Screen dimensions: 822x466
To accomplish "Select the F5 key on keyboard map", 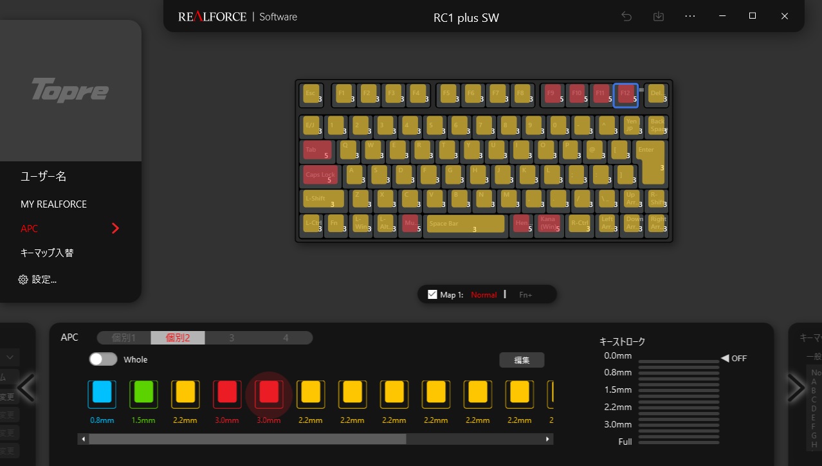I will point(448,94).
